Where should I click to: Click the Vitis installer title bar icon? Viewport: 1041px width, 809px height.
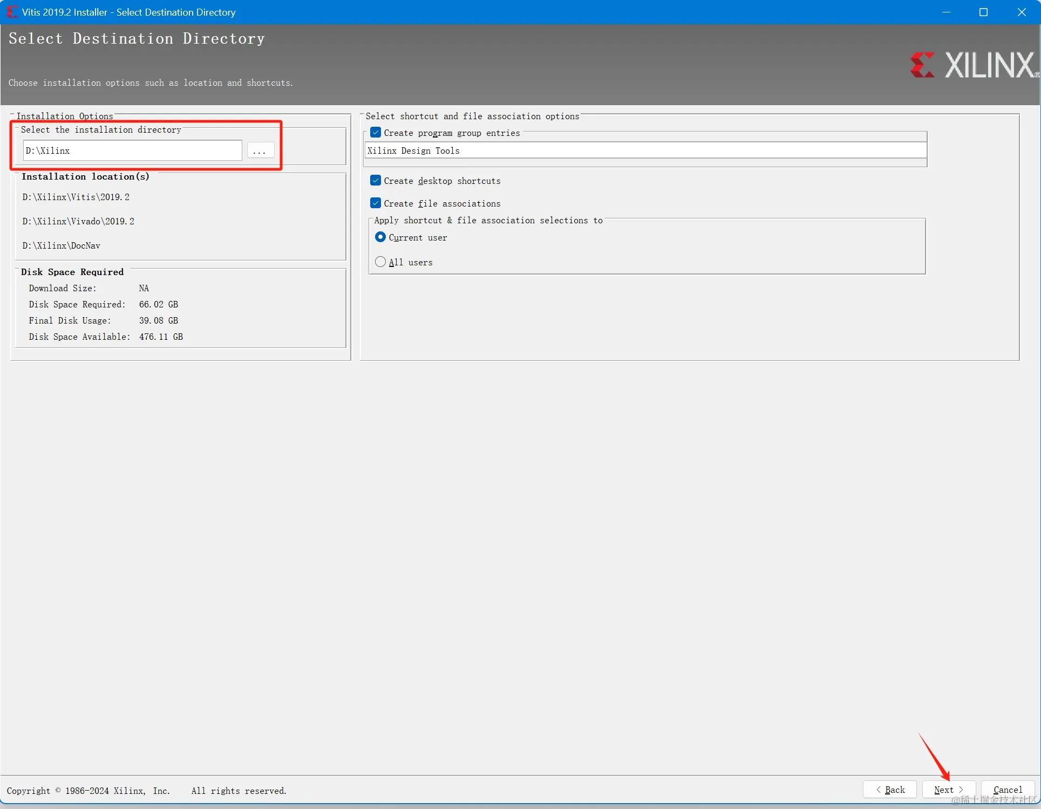[x=11, y=12]
